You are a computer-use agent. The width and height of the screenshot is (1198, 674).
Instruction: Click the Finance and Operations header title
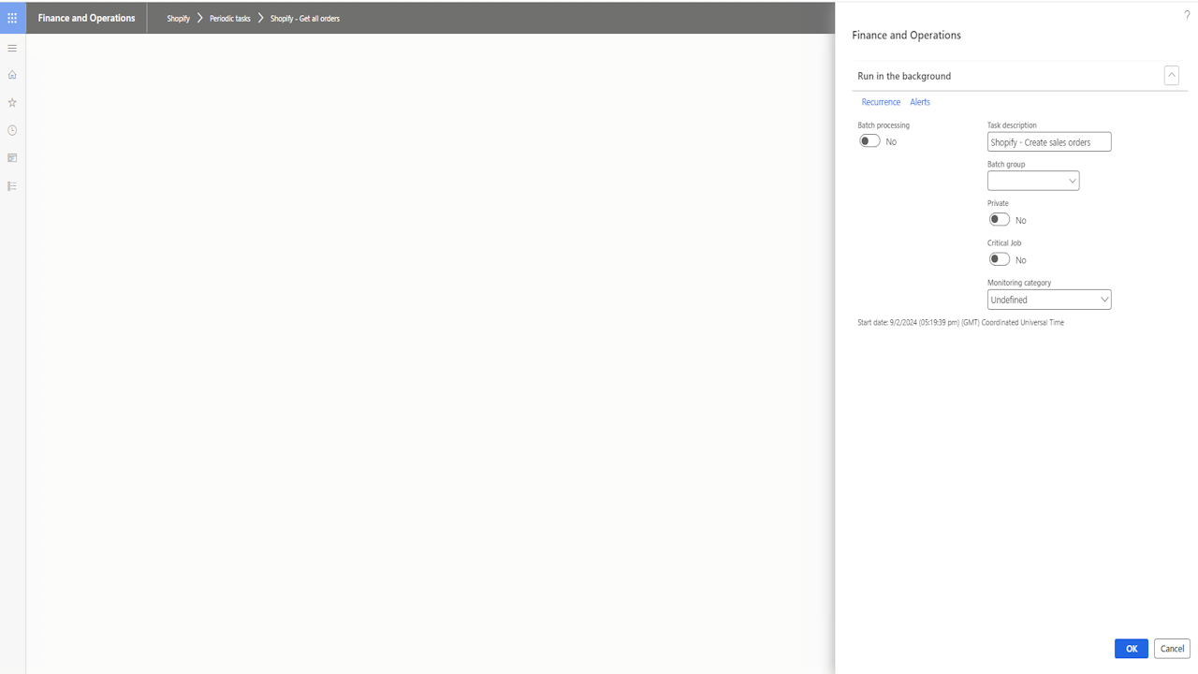pos(86,18)
